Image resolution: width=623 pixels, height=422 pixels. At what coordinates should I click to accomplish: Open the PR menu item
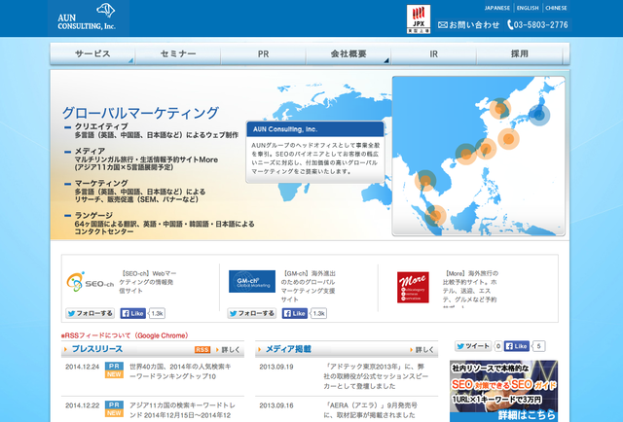coord(264,54)
